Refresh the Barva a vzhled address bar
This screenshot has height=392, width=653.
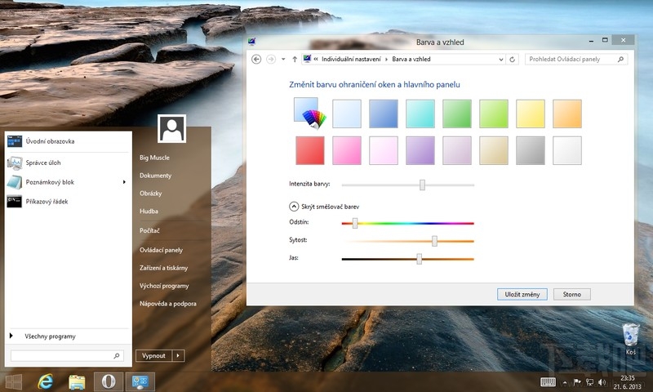512,60
